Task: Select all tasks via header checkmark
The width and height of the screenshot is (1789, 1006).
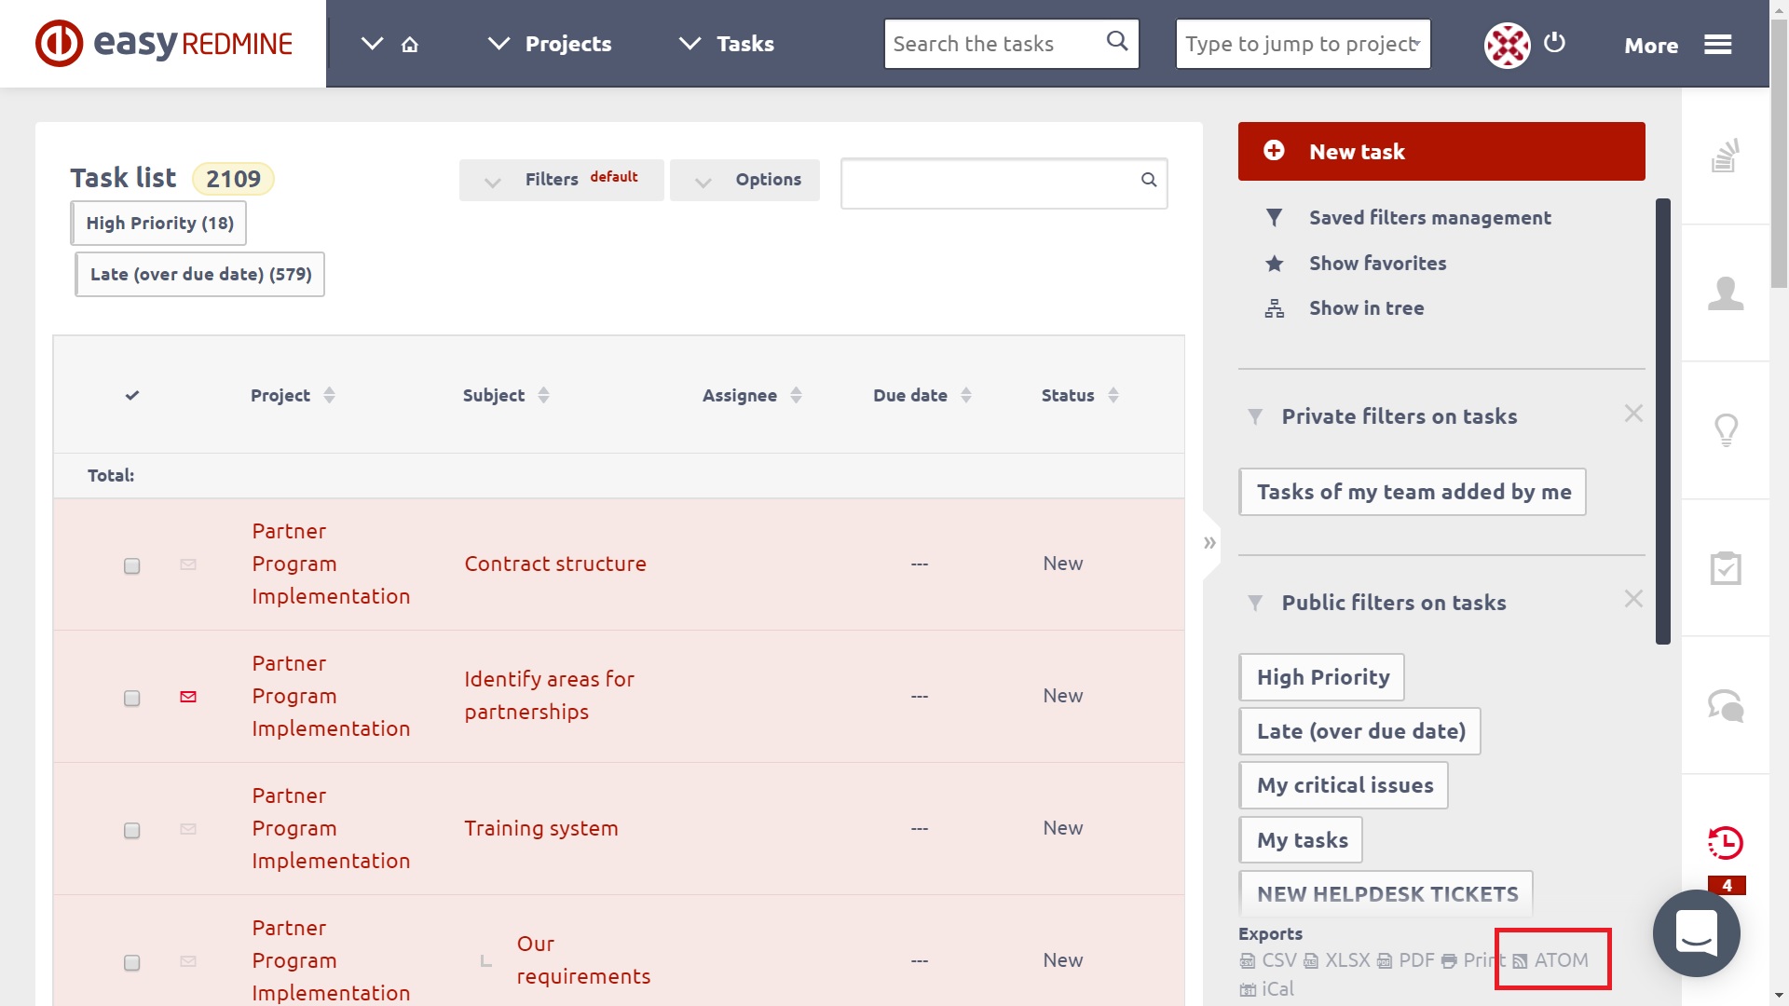Action: 131,395
